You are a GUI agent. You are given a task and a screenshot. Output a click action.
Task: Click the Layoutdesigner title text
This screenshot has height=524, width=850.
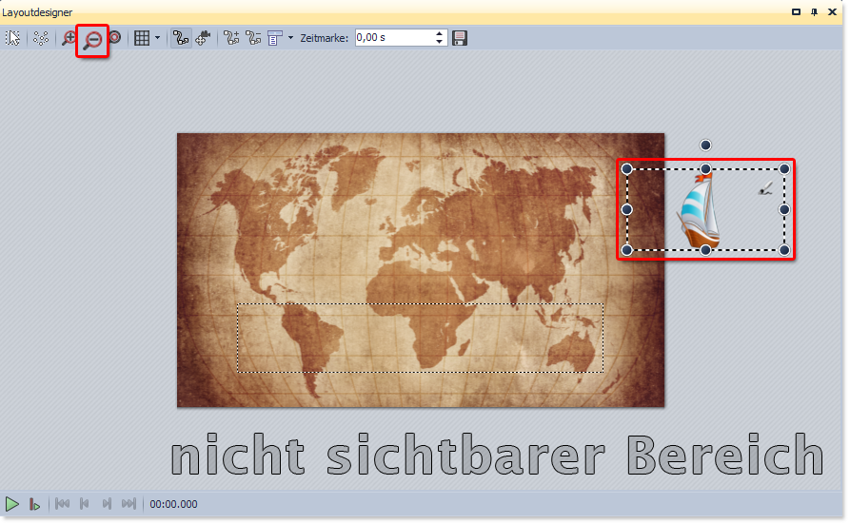coord(37,12)
